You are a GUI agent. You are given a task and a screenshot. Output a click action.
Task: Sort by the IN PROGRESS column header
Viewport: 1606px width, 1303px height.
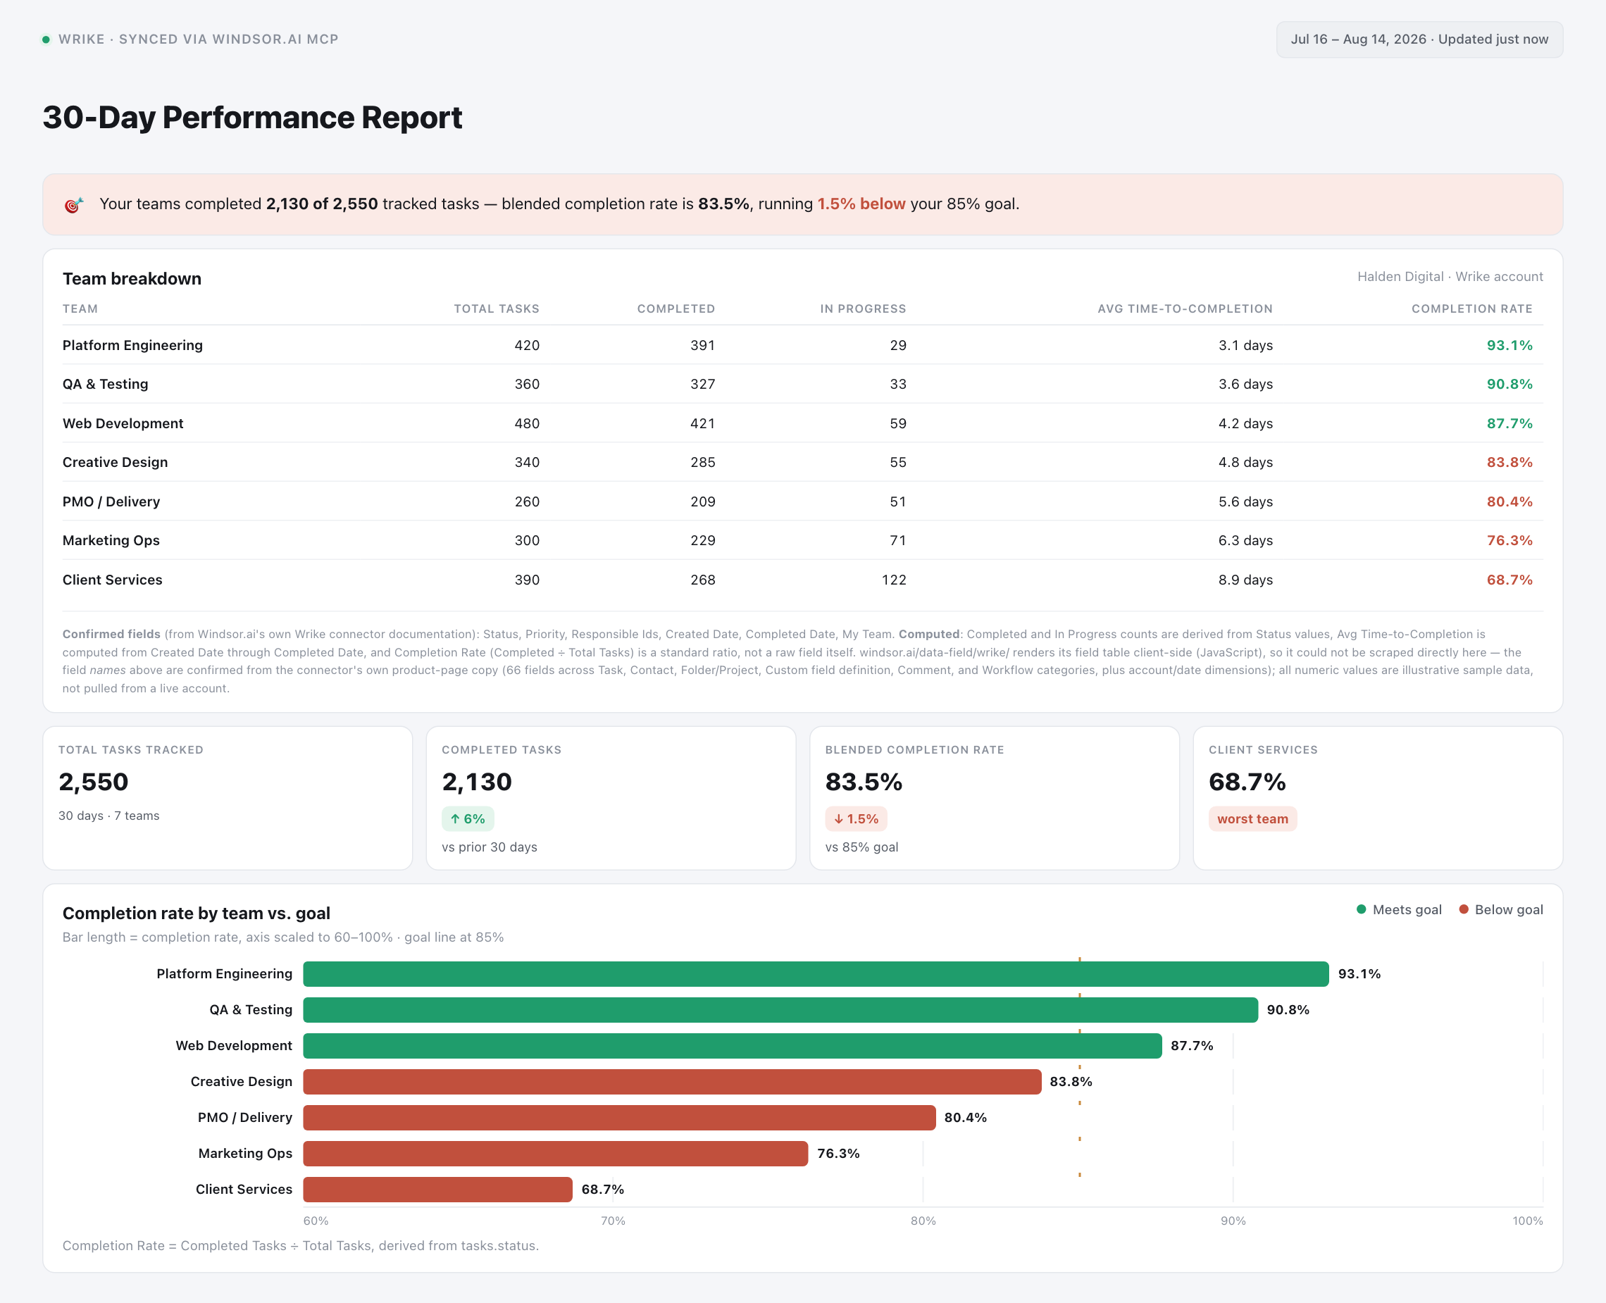pos(863,308)
